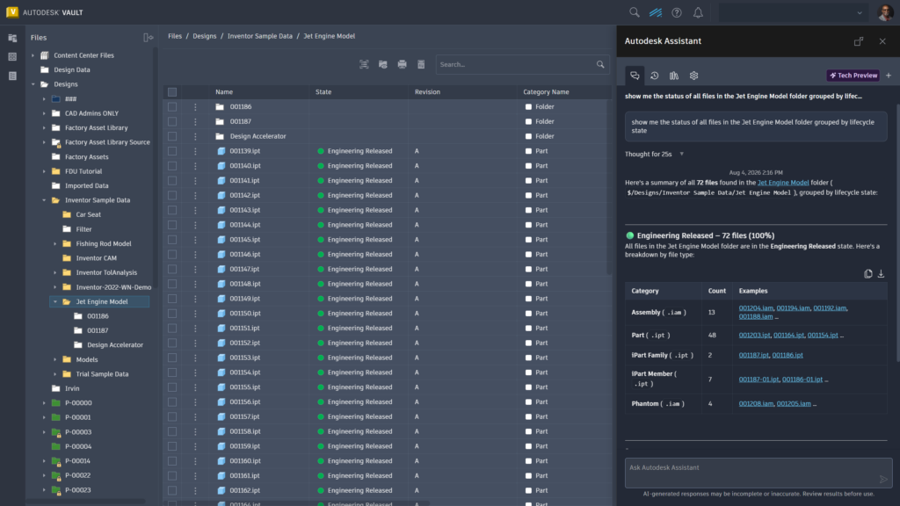
Task: Toggle the select-all checkbox in table header
Action: [172, 91]
